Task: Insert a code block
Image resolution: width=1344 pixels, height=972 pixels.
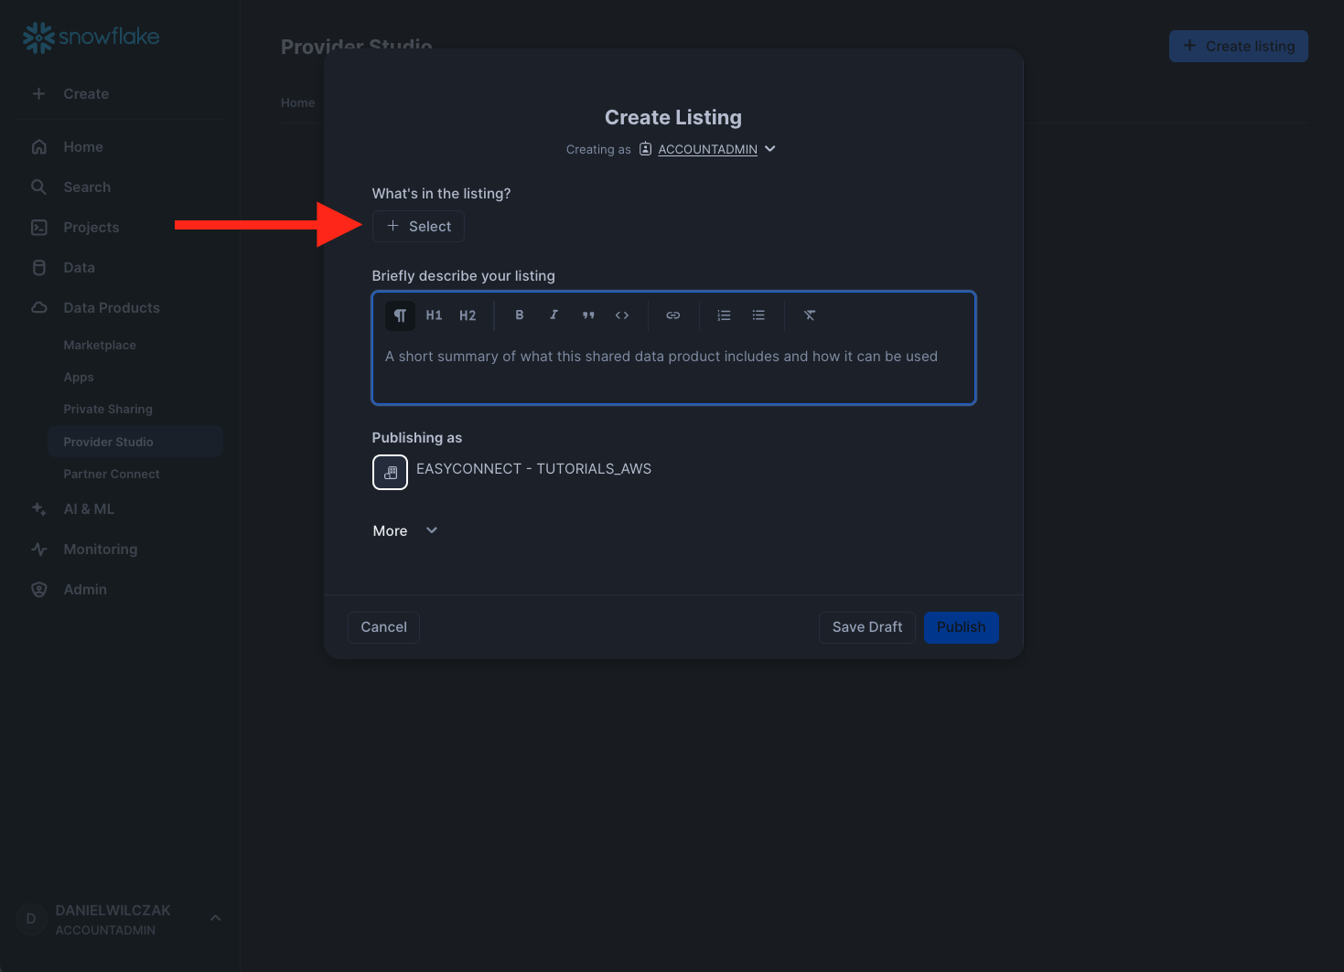Action: (x=622, y=315)
